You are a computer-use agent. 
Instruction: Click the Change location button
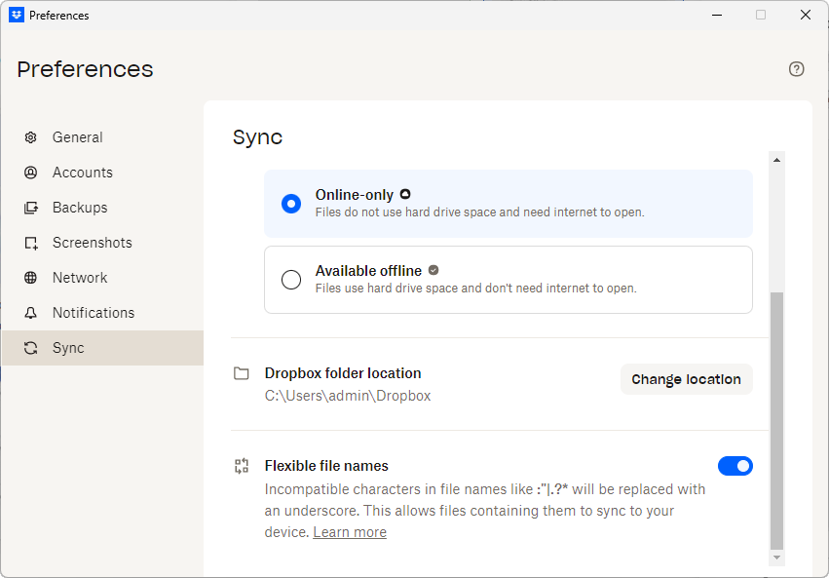click(686, 379)
